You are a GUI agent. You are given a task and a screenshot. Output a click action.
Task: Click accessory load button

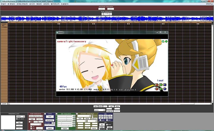[x=80, y=118]
